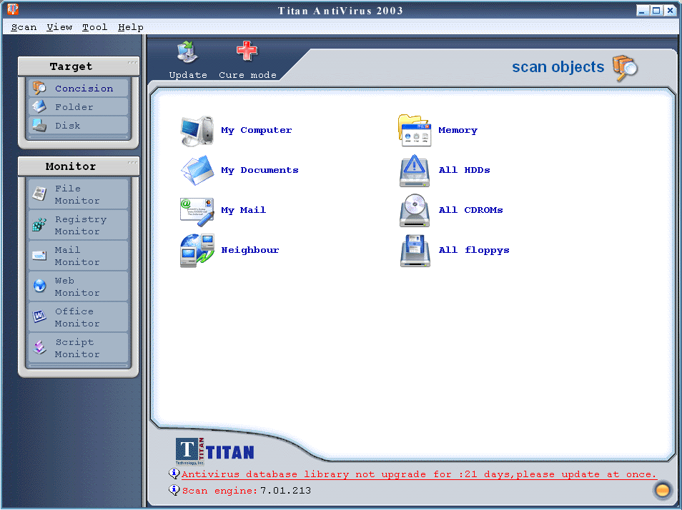Click the My Computer monitor icon
This screenshot has height=510, width=682.
(197, 130)
